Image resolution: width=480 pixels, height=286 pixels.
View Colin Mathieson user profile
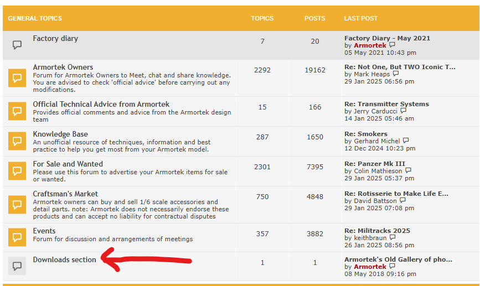click(x=378, y=171)
